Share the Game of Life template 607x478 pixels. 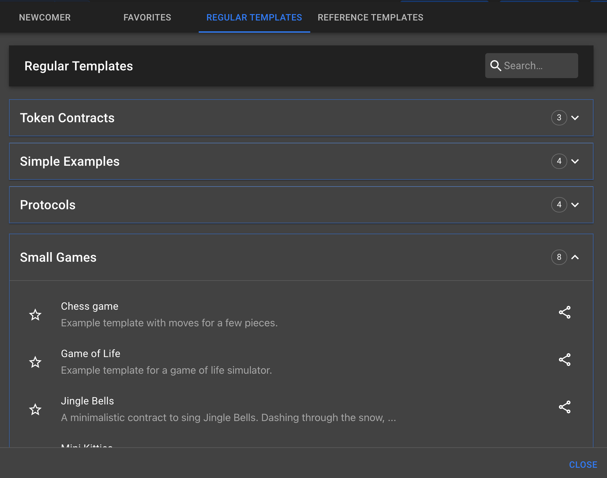tap(564, 360)
